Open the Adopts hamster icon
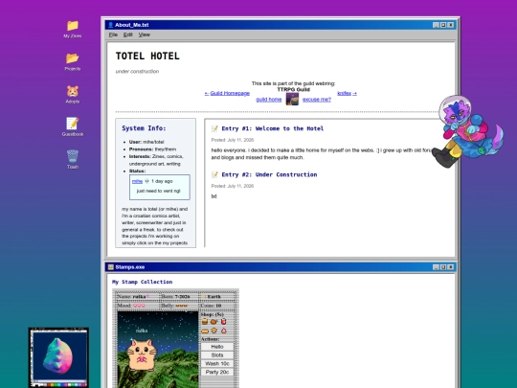The width and height of the screenshot is (517, 388). click(73, 91)
